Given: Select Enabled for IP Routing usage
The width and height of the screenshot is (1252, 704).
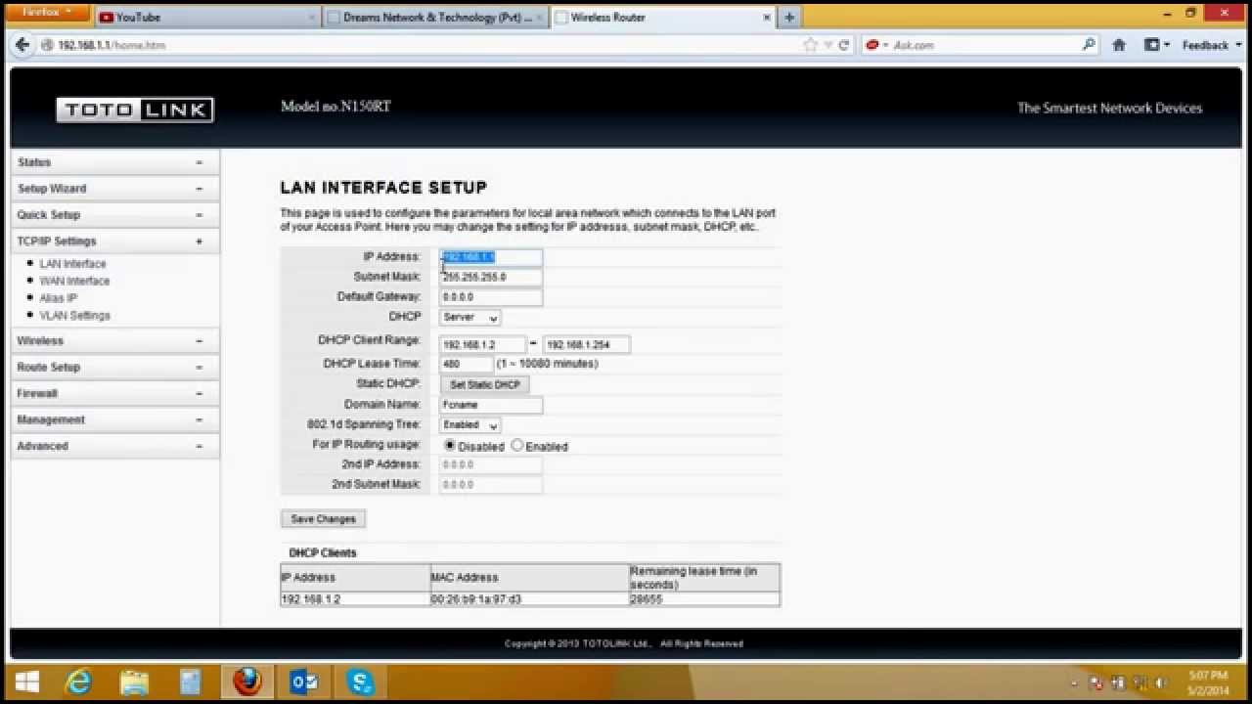Looking at the screenshot, I should pyautogui.click(x=517, y=446).
